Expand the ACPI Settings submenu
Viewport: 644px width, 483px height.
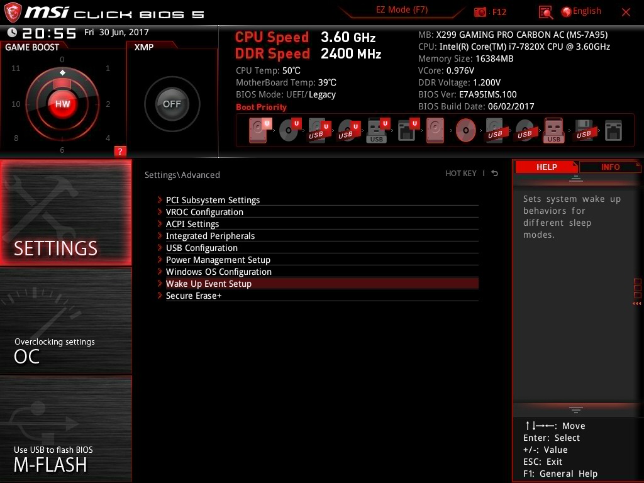pyautogui.click(x=192, y=224)
